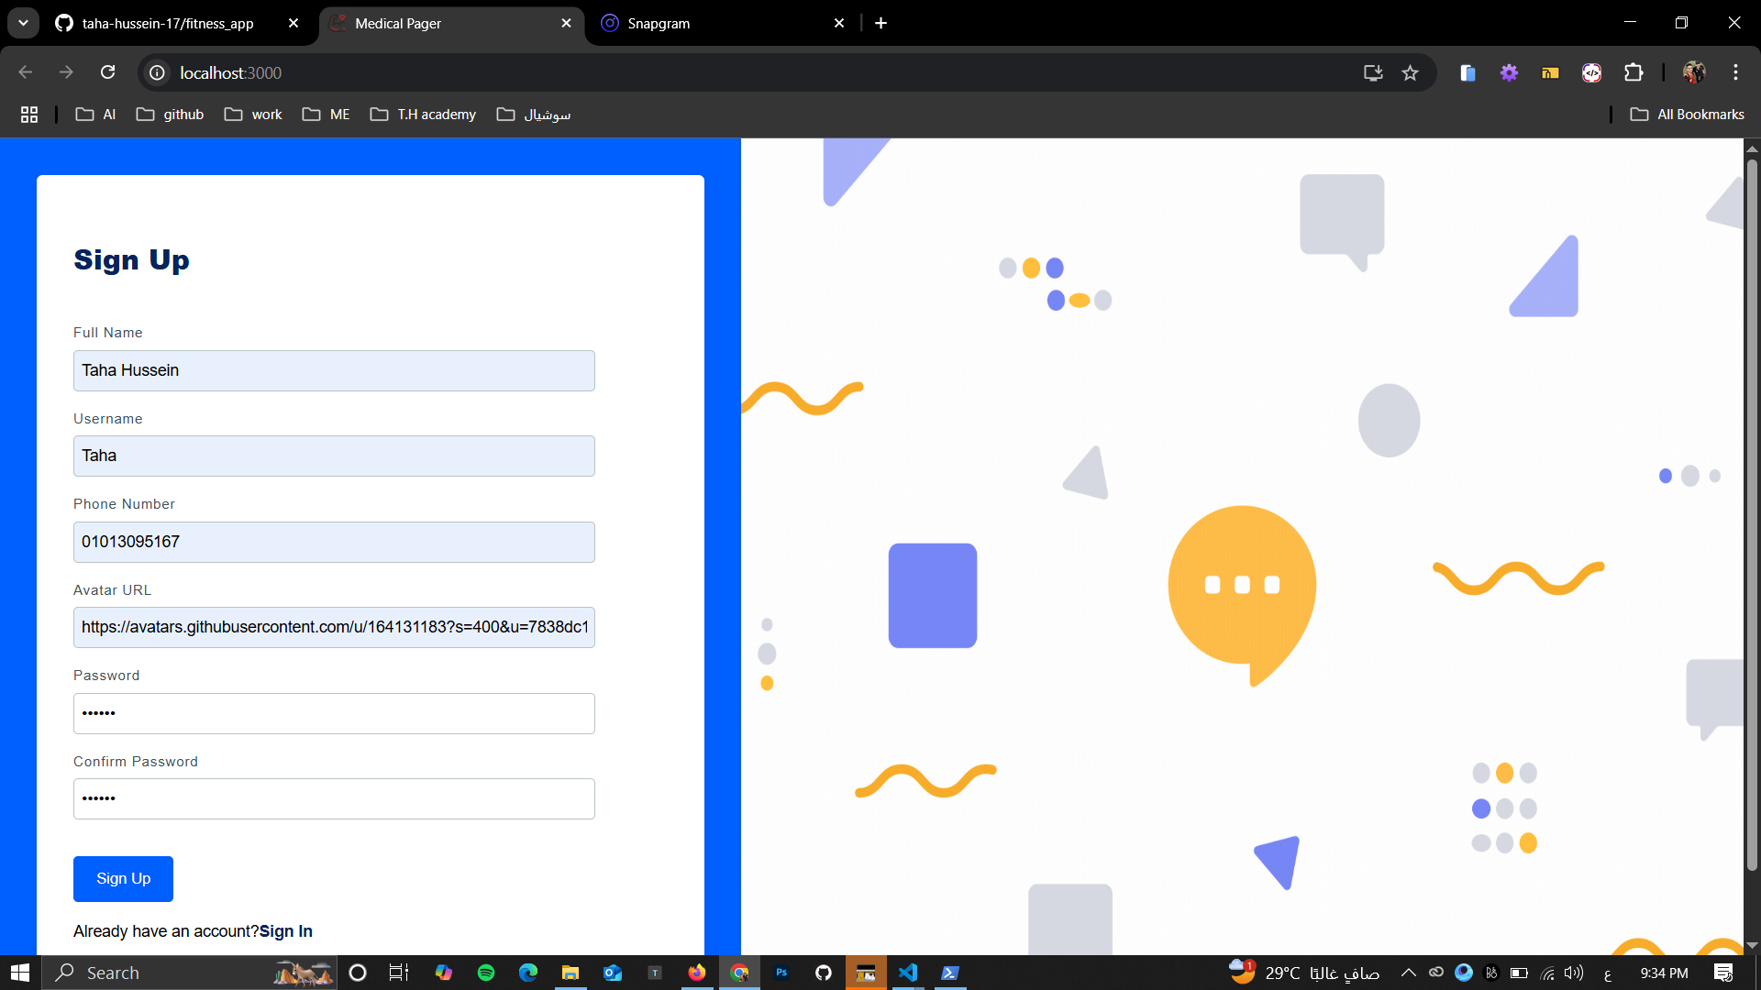Click the Avatar URL input field
The width and height of the screenshot is (1761, 990).
[334, 628]
